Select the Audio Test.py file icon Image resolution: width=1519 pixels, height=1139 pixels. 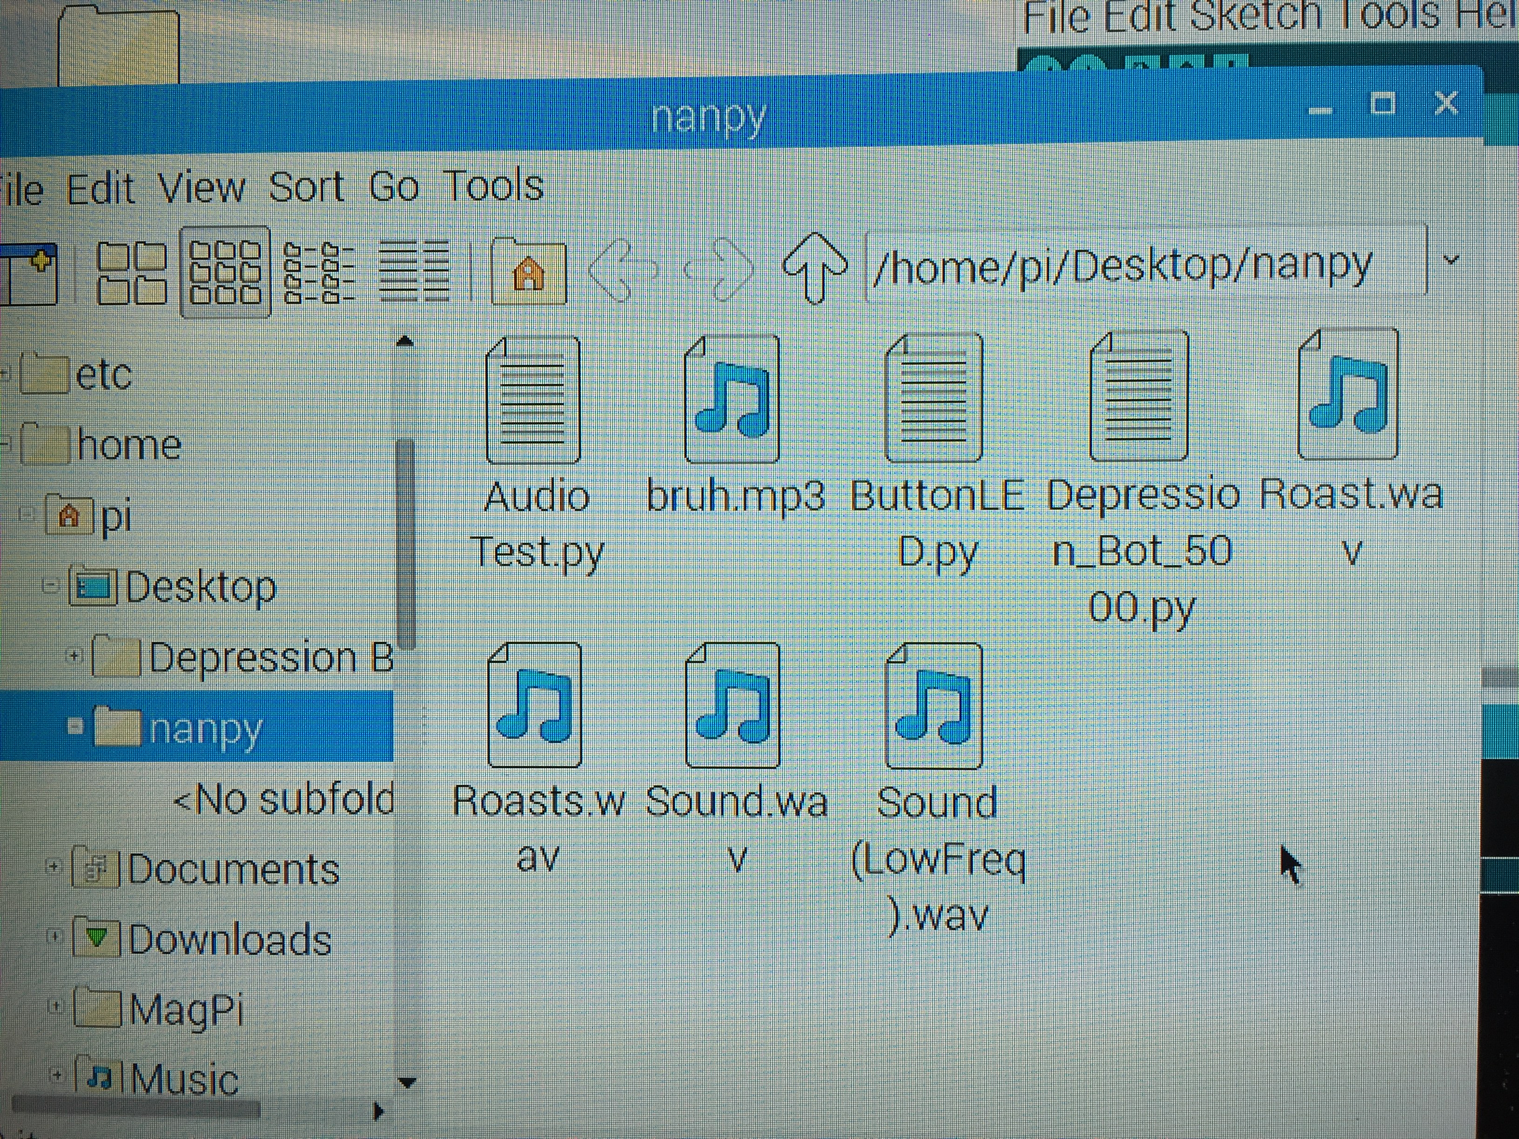pyautogui.click(x=533, y=400)
